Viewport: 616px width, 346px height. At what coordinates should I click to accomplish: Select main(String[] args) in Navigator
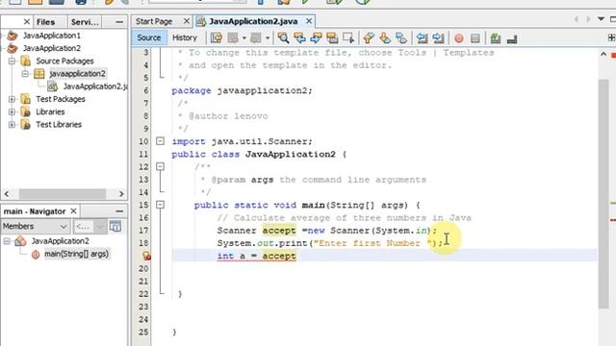[76, 254]
